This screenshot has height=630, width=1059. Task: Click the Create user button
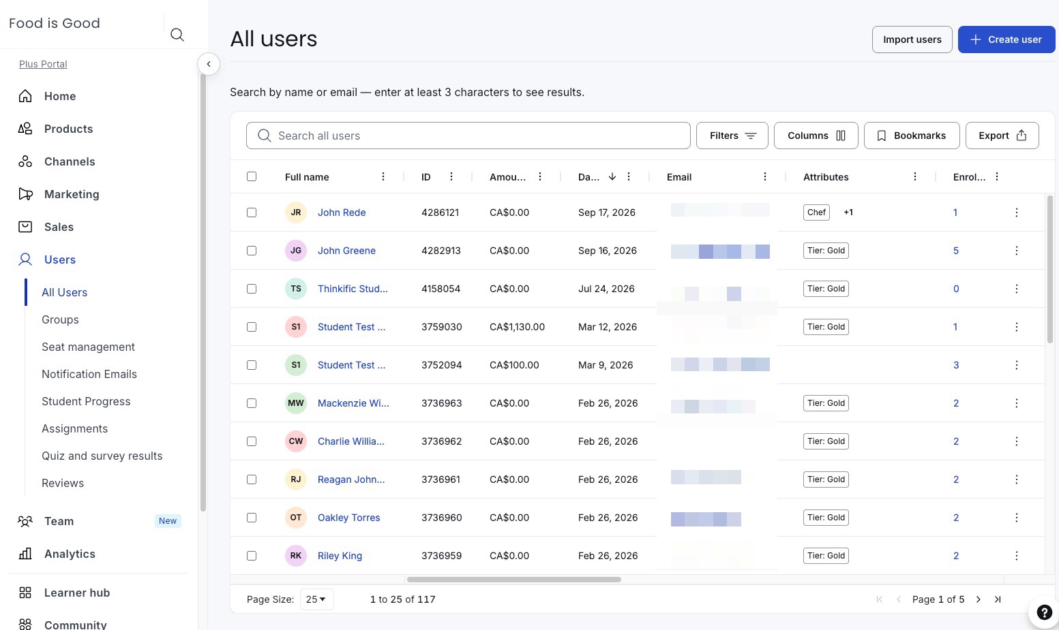coord(1006,40)
